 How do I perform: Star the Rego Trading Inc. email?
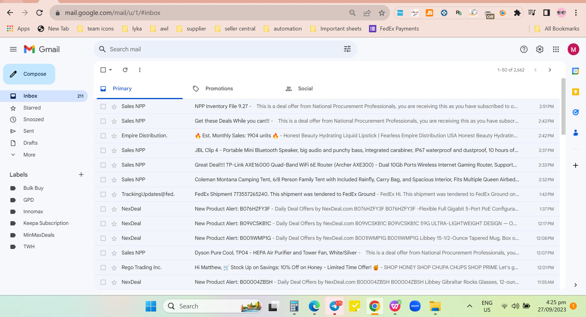114,268
